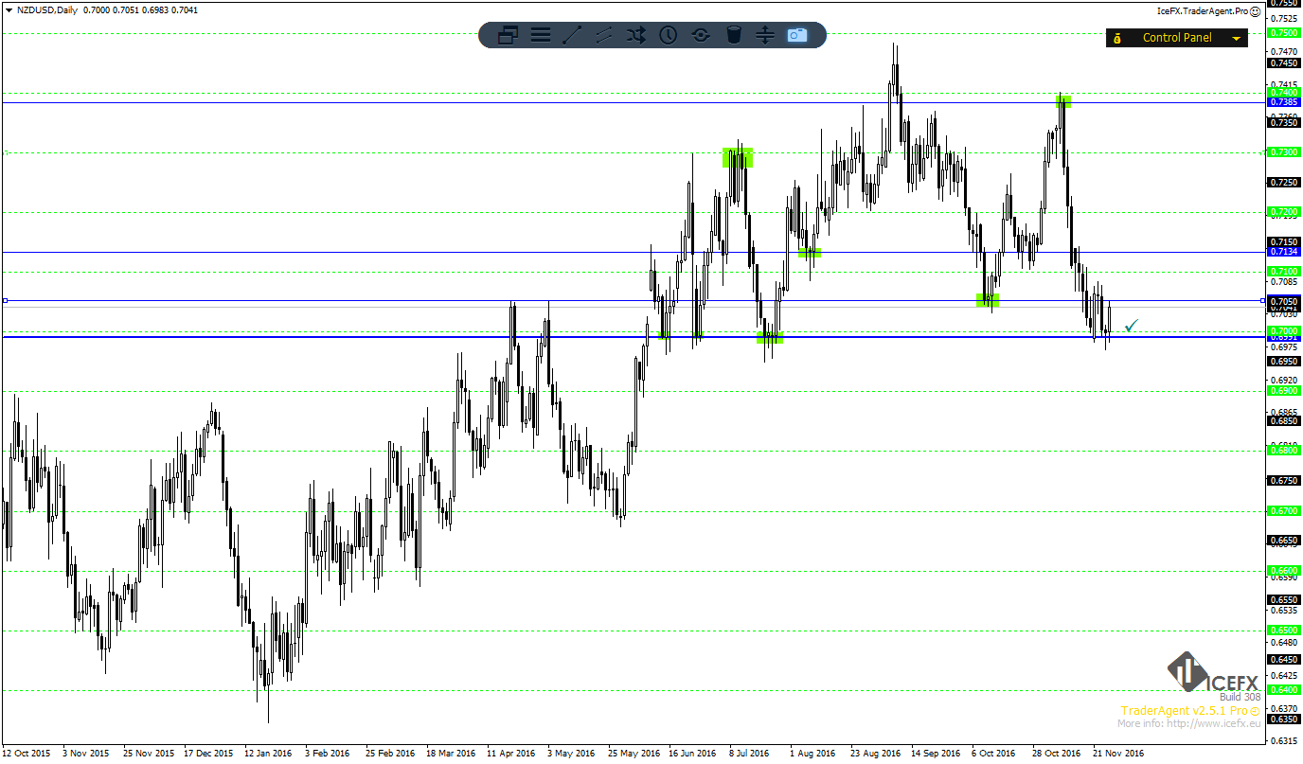
Task: Click the black 0.7250 price label
Action: [1284, 183]
